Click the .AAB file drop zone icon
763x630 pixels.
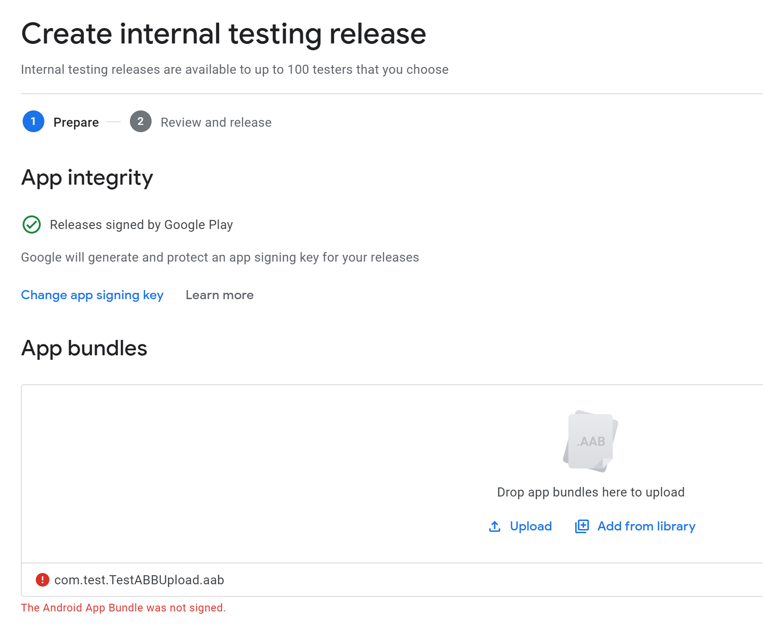(590, 442)
